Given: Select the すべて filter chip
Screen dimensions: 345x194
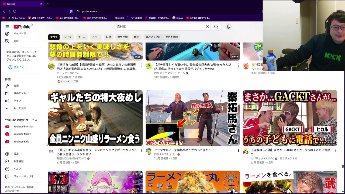Looking at the screenshot, I should pos(54,37).
